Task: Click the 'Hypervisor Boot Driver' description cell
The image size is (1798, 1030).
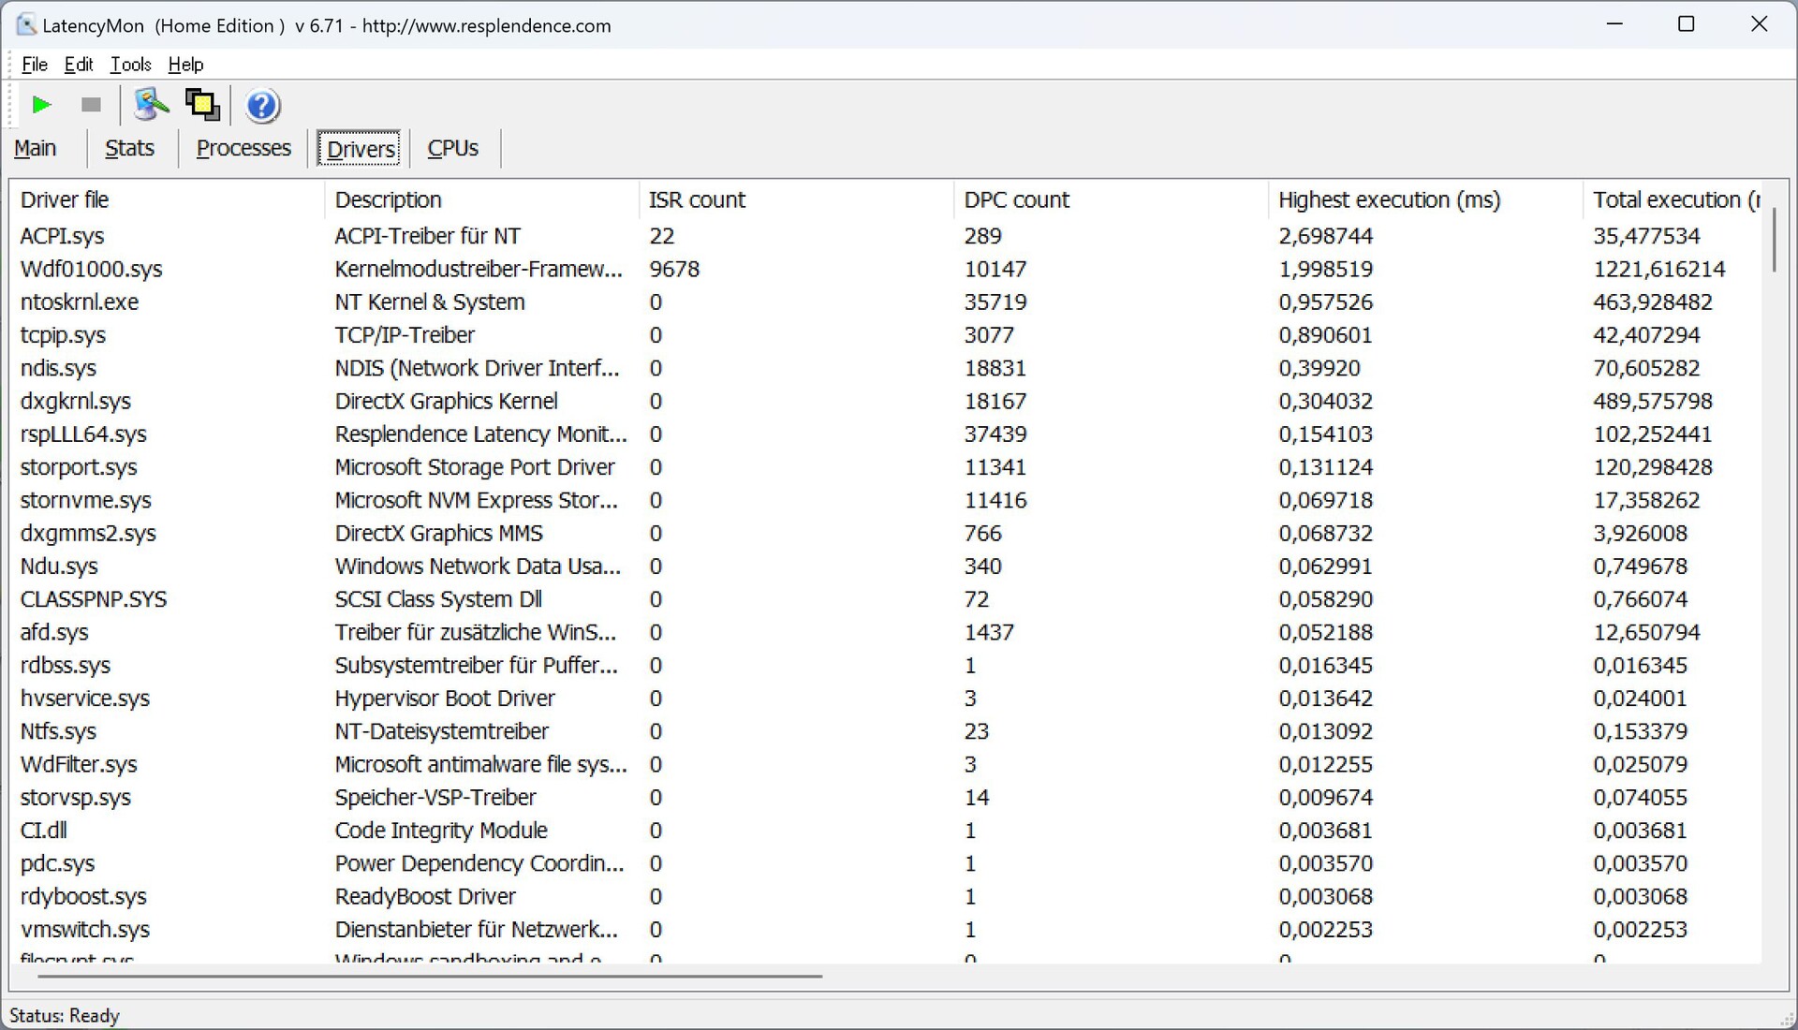Action: (x=445, y=699)
